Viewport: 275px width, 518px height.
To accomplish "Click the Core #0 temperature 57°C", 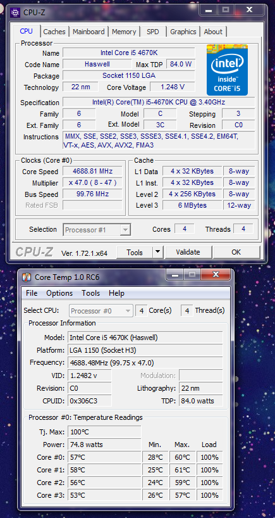I will pos(104,457).
